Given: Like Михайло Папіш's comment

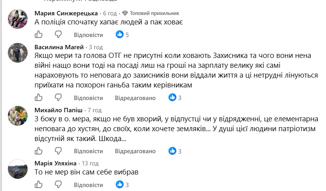Looking at the screenshot, I should [39, 151].
